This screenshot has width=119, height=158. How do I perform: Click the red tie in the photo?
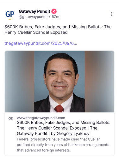pyautogui.click(x=59, y=108)
